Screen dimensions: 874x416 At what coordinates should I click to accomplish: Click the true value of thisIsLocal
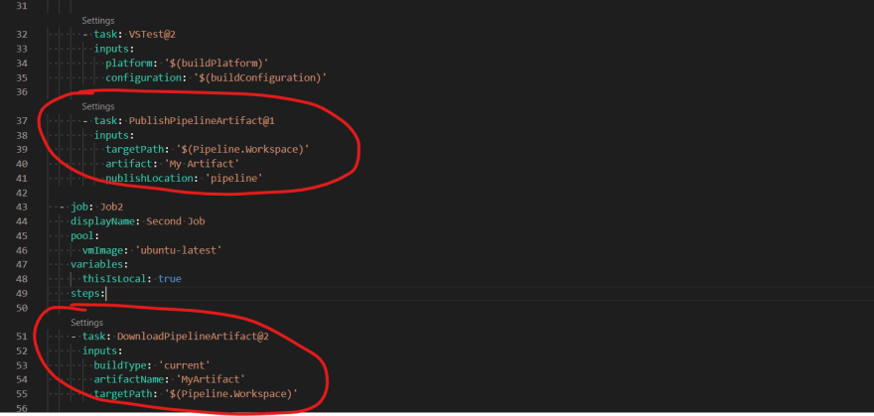coord(170,279)
